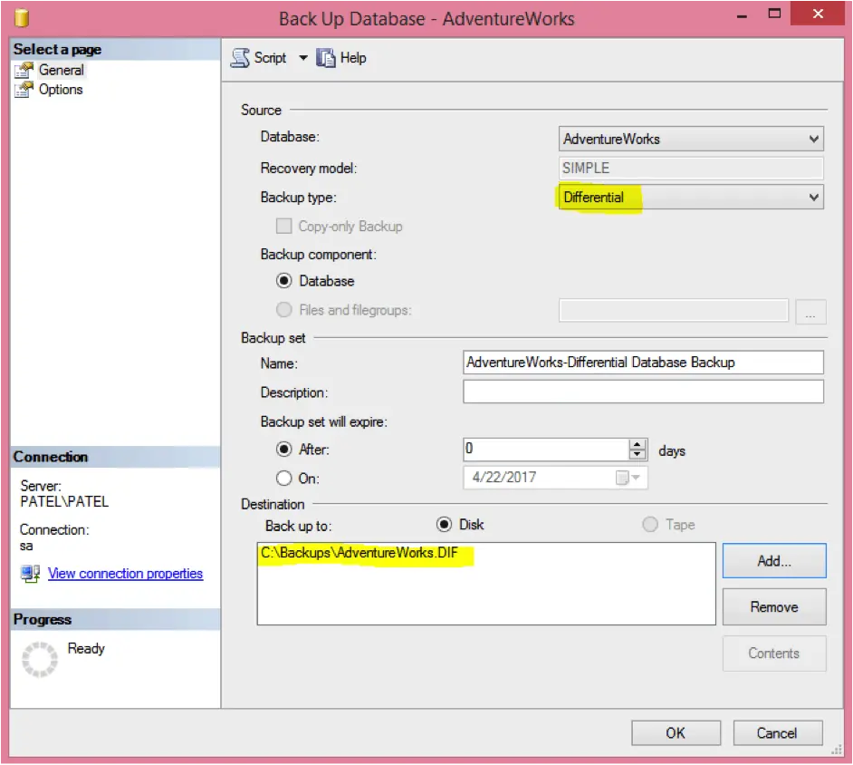Viewport: 853px width, 765px height.
Task: Toggle the Copy-only Backup checkbox
Action: (x=283, y=226)
